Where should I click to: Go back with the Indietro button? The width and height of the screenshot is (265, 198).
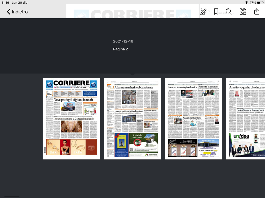[17, 12]
